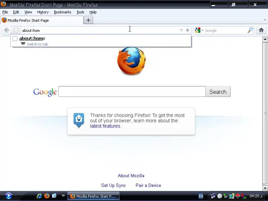Open the latest features link
This screenshot has width=268, height=201.
pyautogui.click(x=105, y=126)
